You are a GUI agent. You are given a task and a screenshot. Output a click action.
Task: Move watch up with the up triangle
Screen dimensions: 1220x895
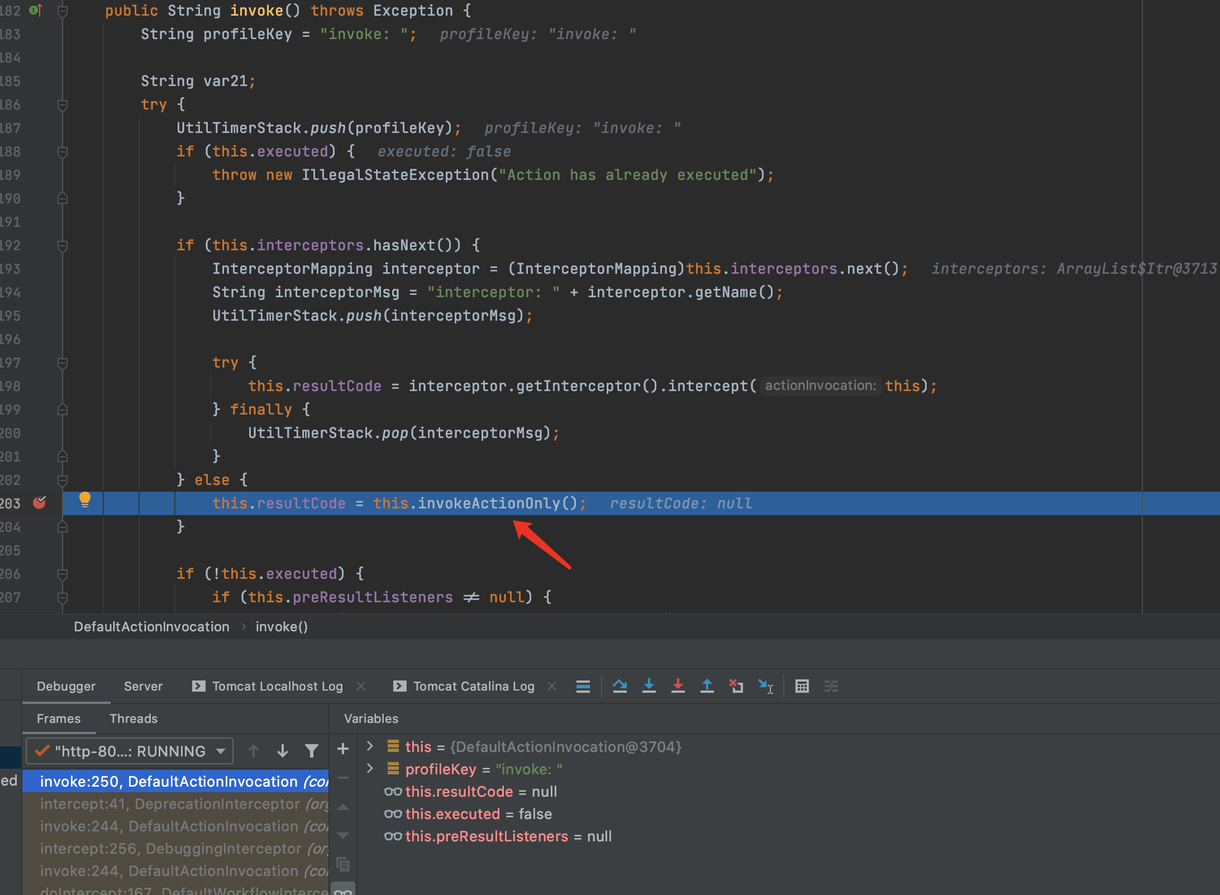(x=343, y=807)
